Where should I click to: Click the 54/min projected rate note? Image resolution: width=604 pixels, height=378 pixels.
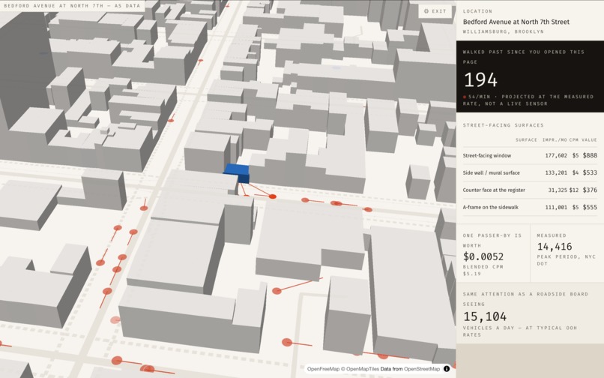click(x=528, y=100)
